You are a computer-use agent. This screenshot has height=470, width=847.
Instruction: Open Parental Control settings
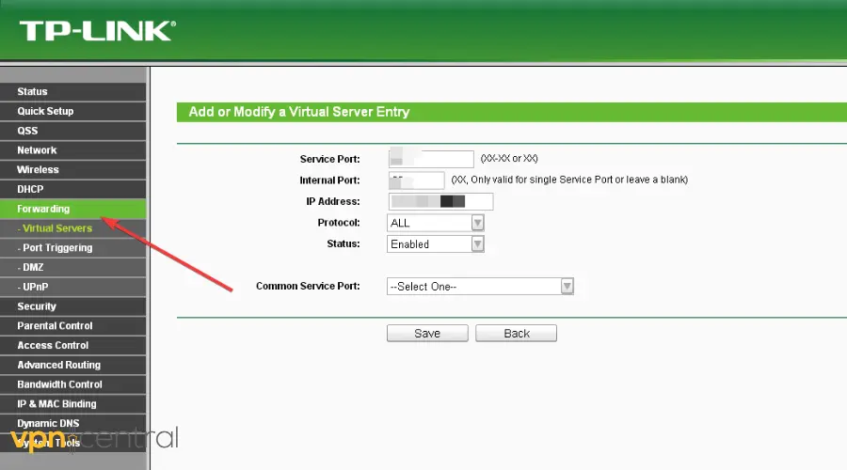tap(72, 326)
